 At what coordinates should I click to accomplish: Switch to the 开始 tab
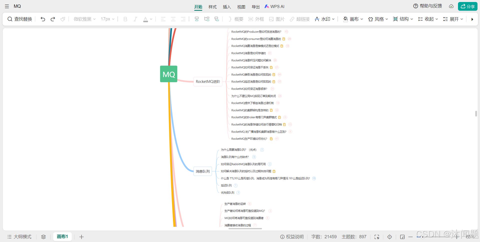click(x=198, y=7)
